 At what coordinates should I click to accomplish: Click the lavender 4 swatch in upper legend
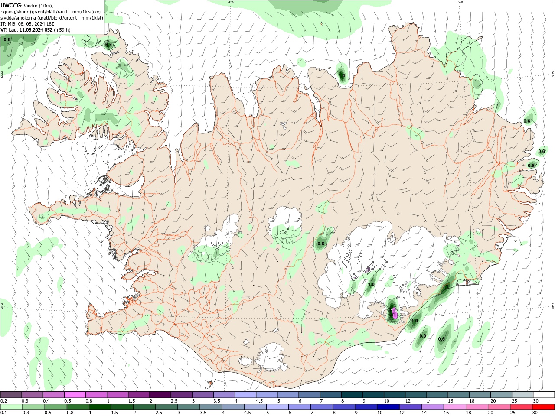(245, 395)
